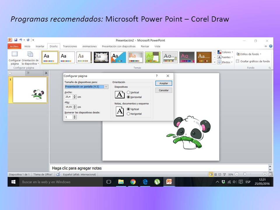Open Estilos de fondo dropdown

point(249,54)
